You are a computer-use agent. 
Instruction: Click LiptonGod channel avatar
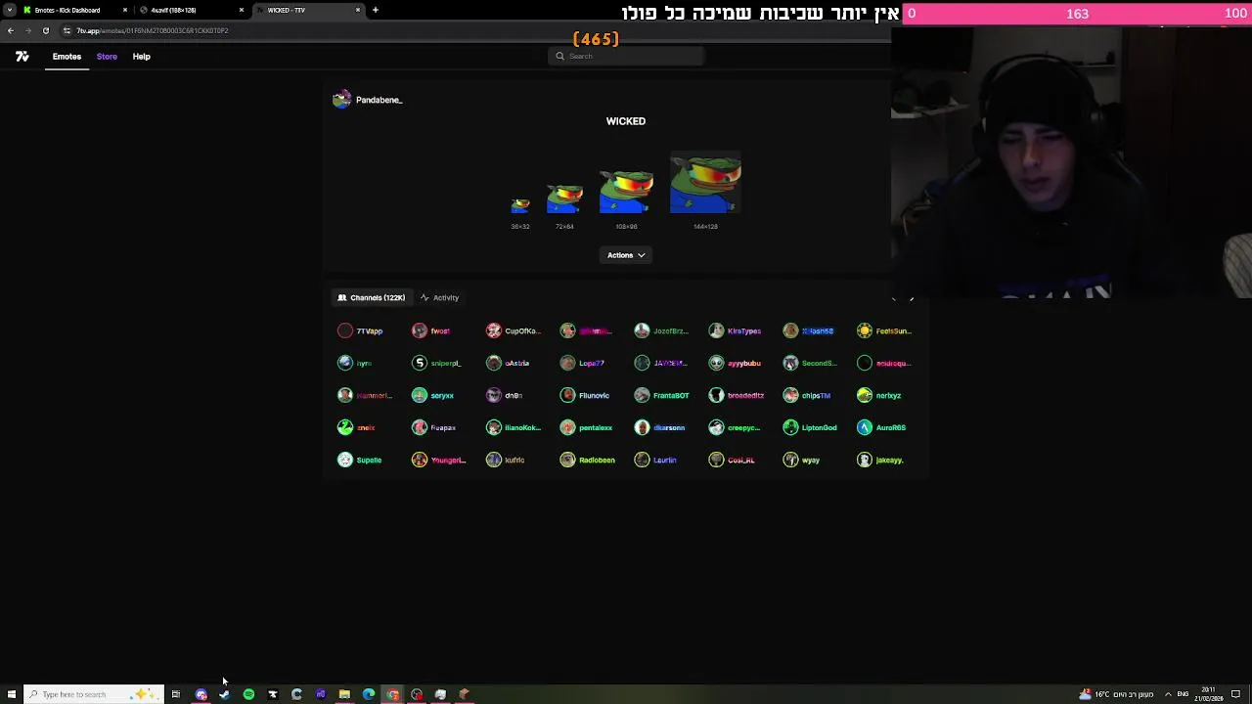coord(791,427)
